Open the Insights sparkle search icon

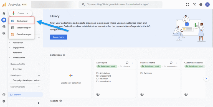[194, 4]
